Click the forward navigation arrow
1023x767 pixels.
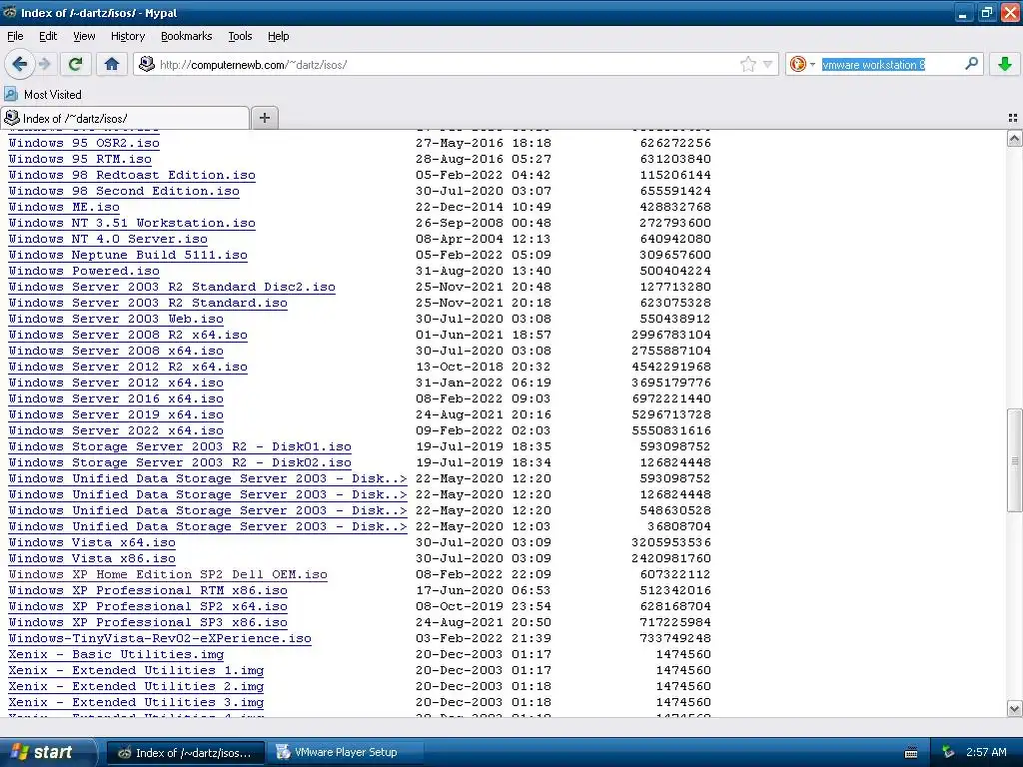click(44, 64)
